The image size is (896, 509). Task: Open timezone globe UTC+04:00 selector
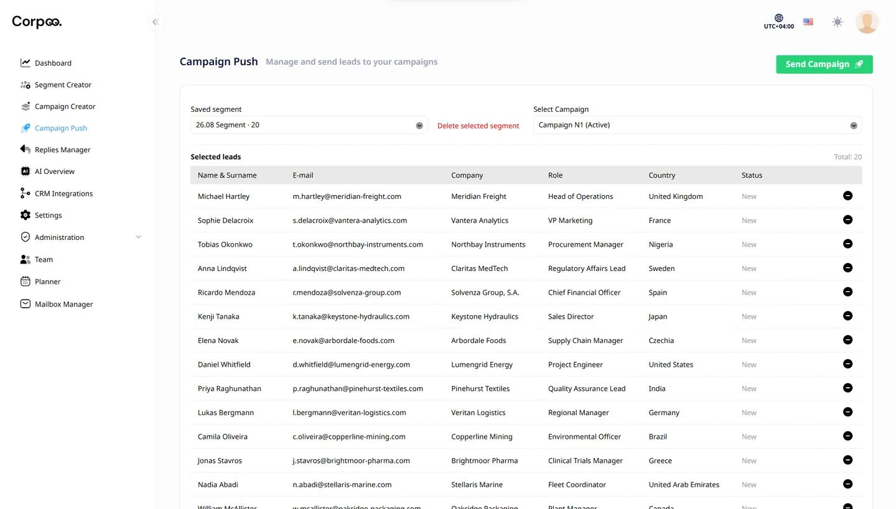(x=779, y=22)
